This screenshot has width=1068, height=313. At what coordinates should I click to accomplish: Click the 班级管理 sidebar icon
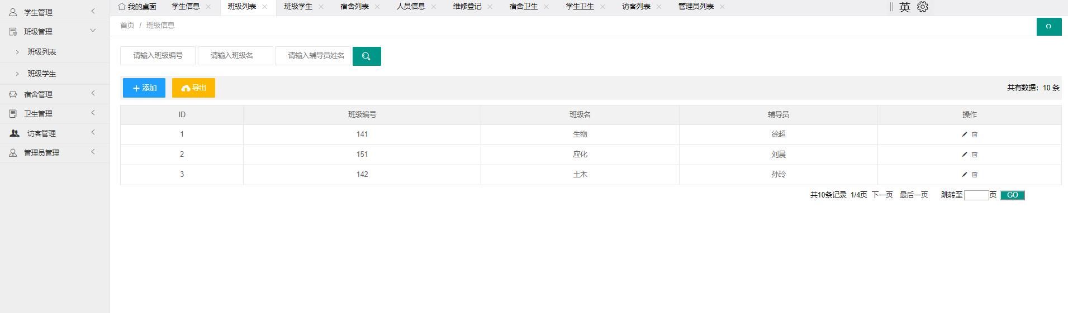click(13, 32)
